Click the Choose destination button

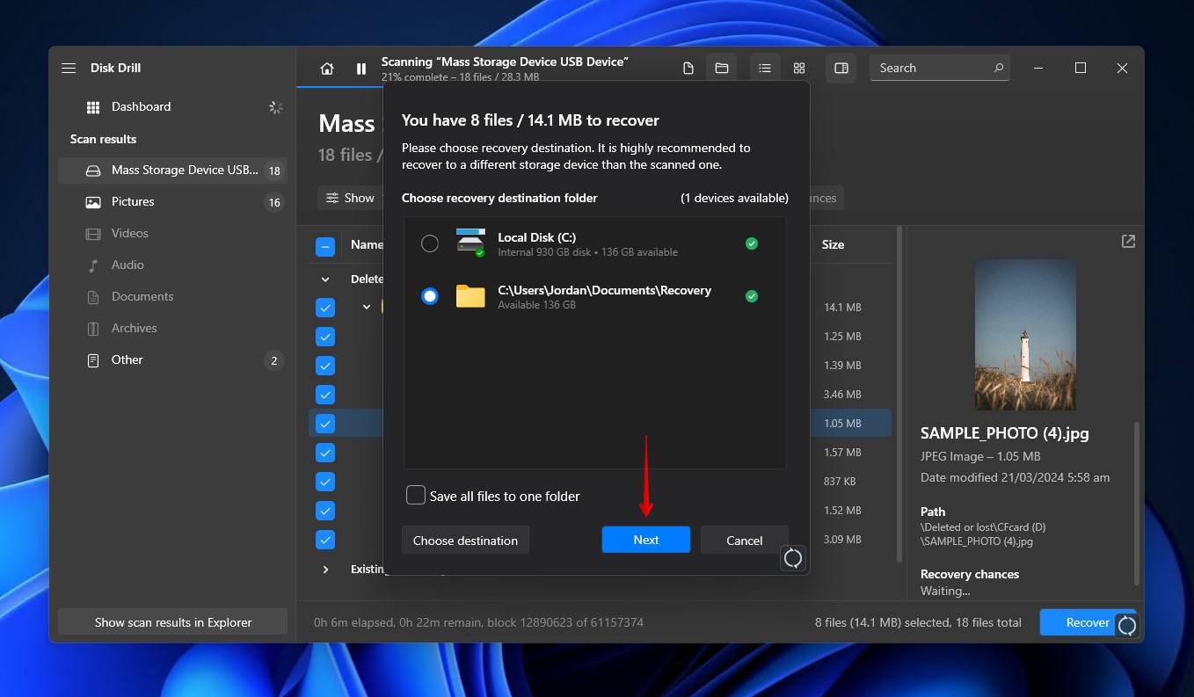[x=465, y=541]
